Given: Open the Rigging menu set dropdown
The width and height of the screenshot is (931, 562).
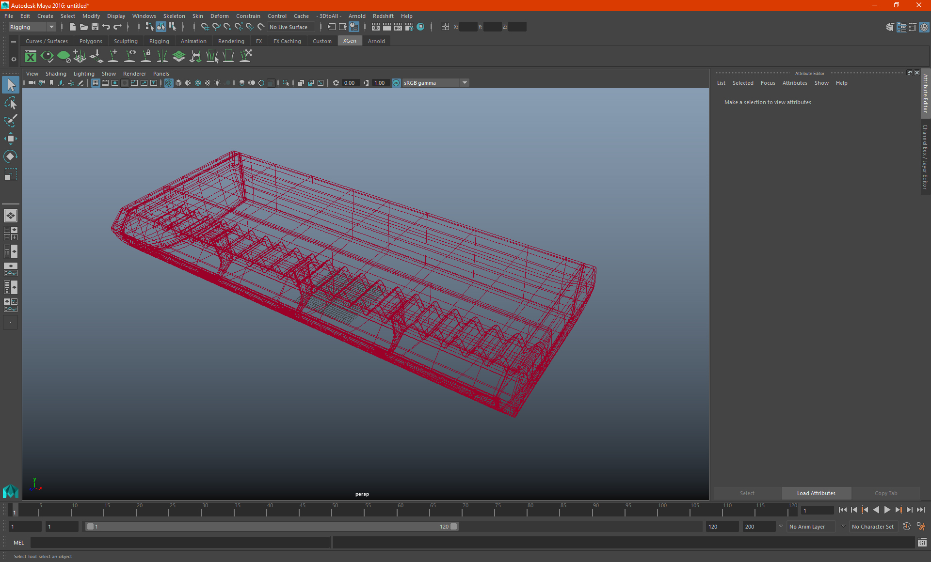Looking at the screenshot, I should pyautogui.click(x=32, y=27).
